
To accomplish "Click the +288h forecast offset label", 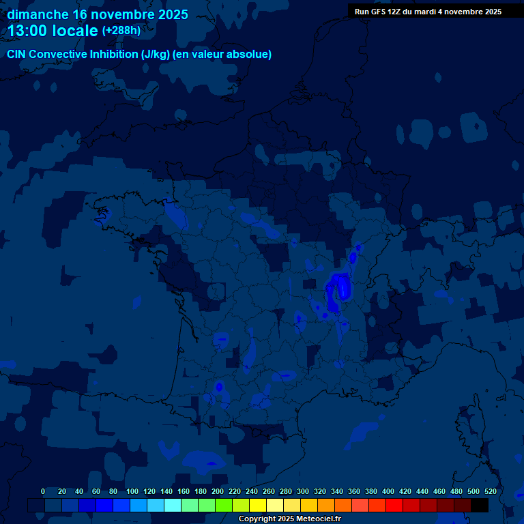I will (121, 31).
